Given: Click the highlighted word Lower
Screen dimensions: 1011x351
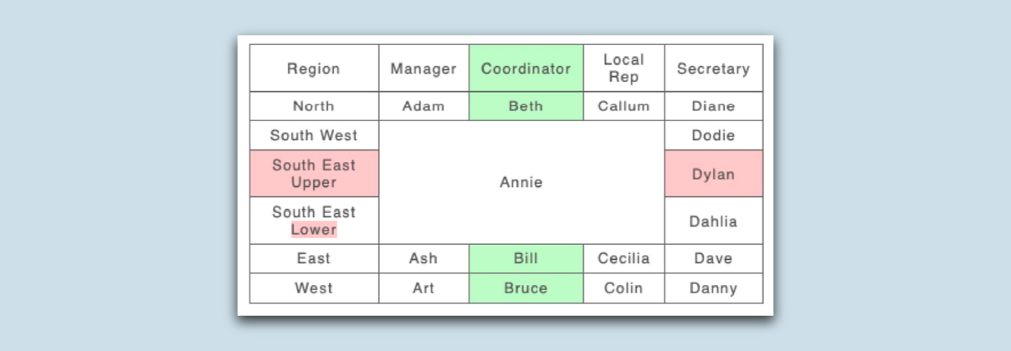Looking at the screenshot, I should click(314, 230).
